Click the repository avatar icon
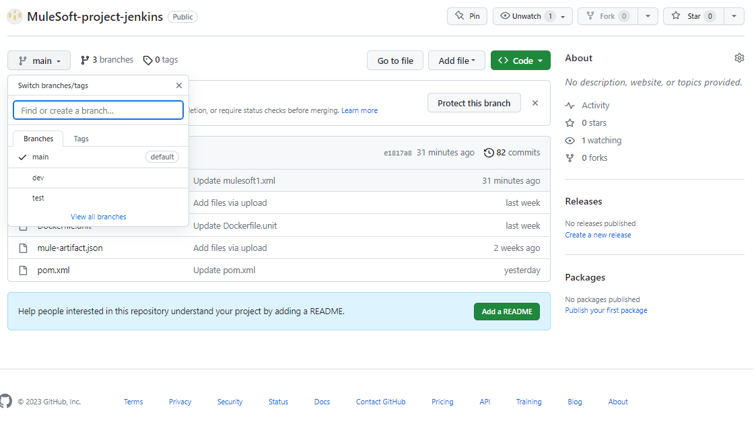 [x=14, y=16]
